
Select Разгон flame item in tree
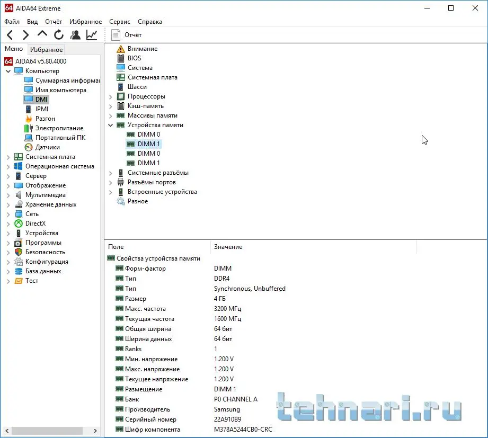45,119
